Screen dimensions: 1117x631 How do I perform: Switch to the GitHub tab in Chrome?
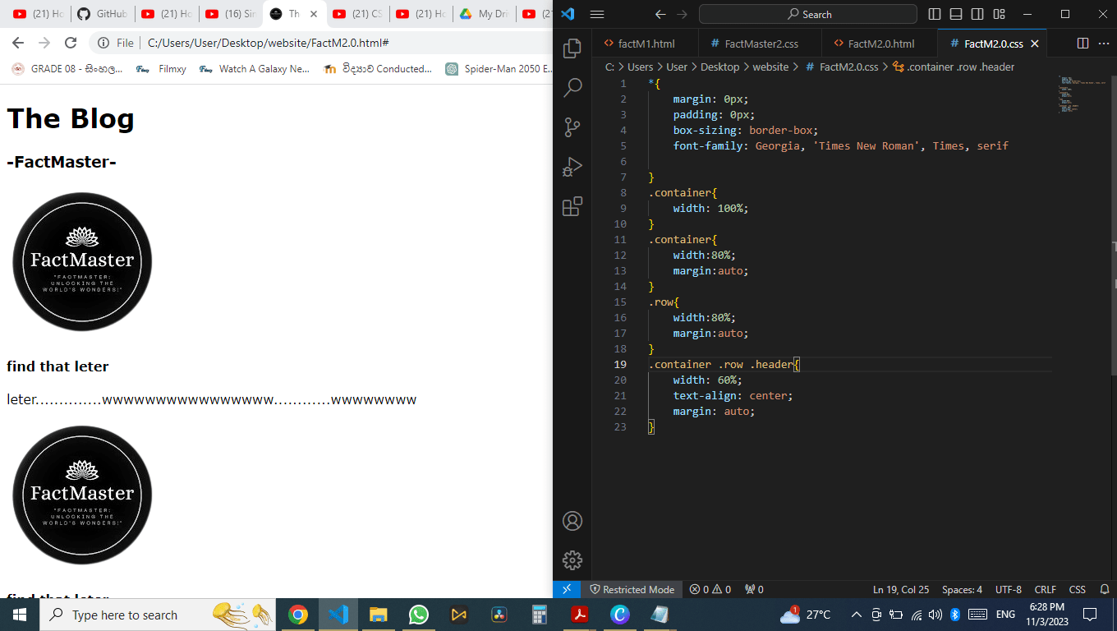[x=102, y=14]
